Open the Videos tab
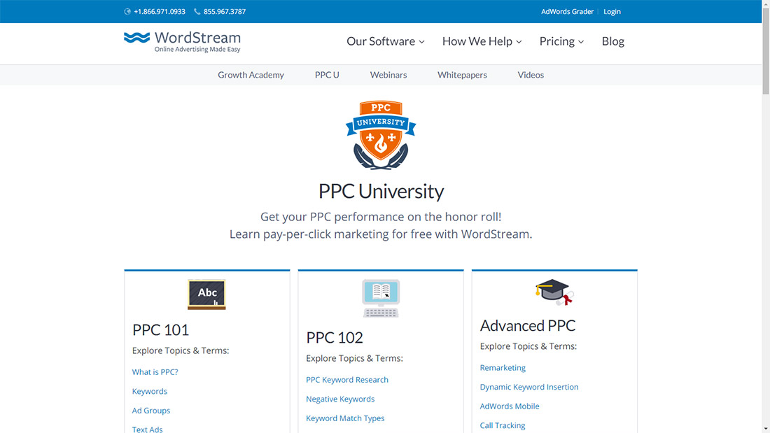Viewport: 770px width, 433px height. pos(531,75)
